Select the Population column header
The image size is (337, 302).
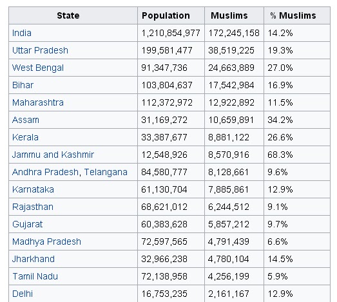[x=166, y=15]
